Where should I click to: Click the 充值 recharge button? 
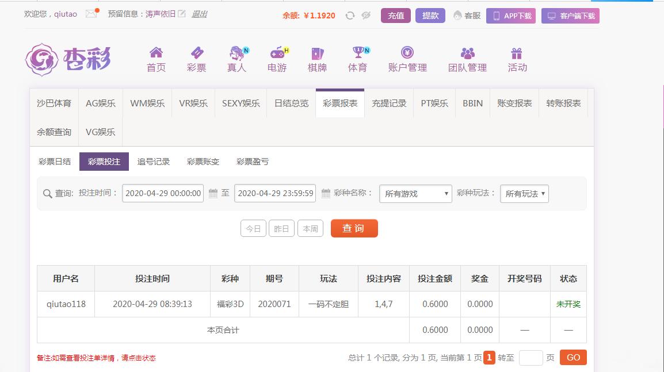(395, 16)
